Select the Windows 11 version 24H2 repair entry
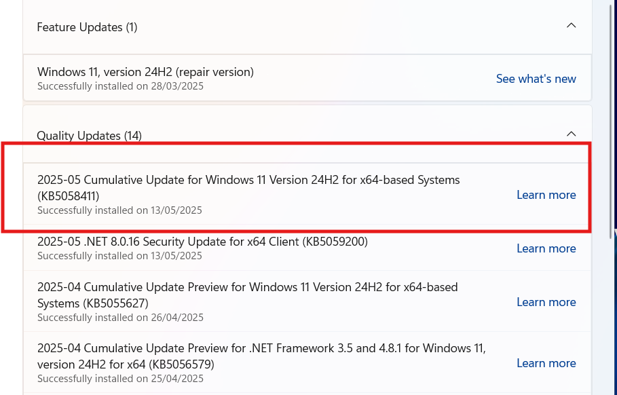Screen dimensions: 617x395 coord(307,78)
